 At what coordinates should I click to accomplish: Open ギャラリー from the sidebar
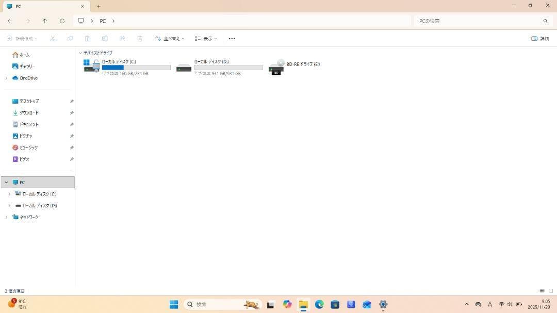[26, 66]
